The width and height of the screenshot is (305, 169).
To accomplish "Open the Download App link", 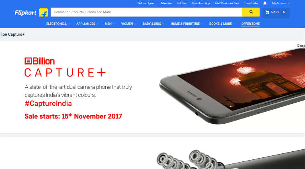I will pos(201,3).
